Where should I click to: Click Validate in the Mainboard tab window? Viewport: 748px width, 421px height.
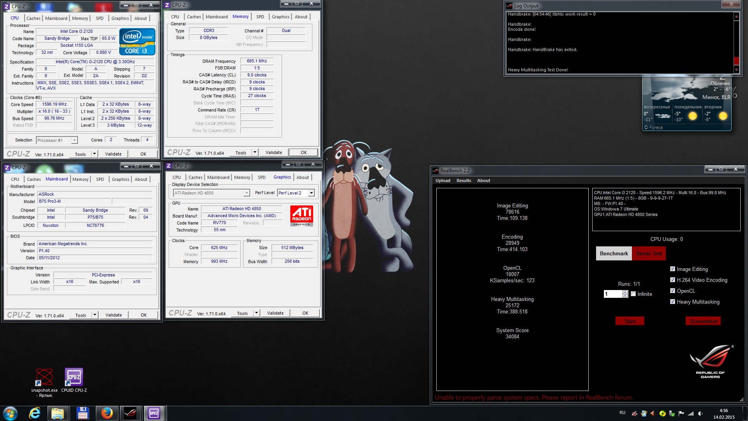[114, 315]
